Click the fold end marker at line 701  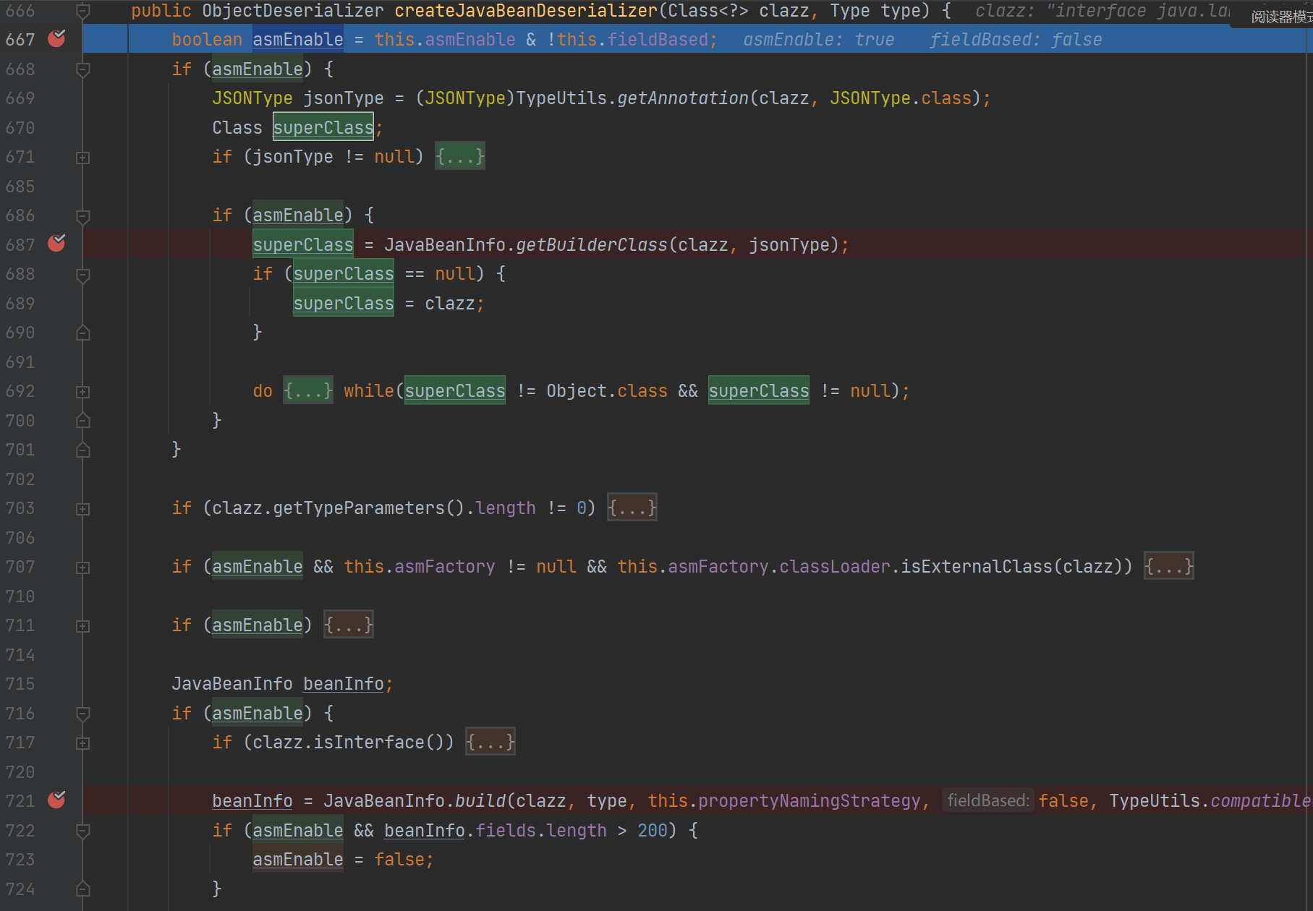(83, 450)
